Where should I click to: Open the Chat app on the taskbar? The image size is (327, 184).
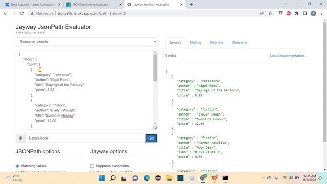point(135,178)
